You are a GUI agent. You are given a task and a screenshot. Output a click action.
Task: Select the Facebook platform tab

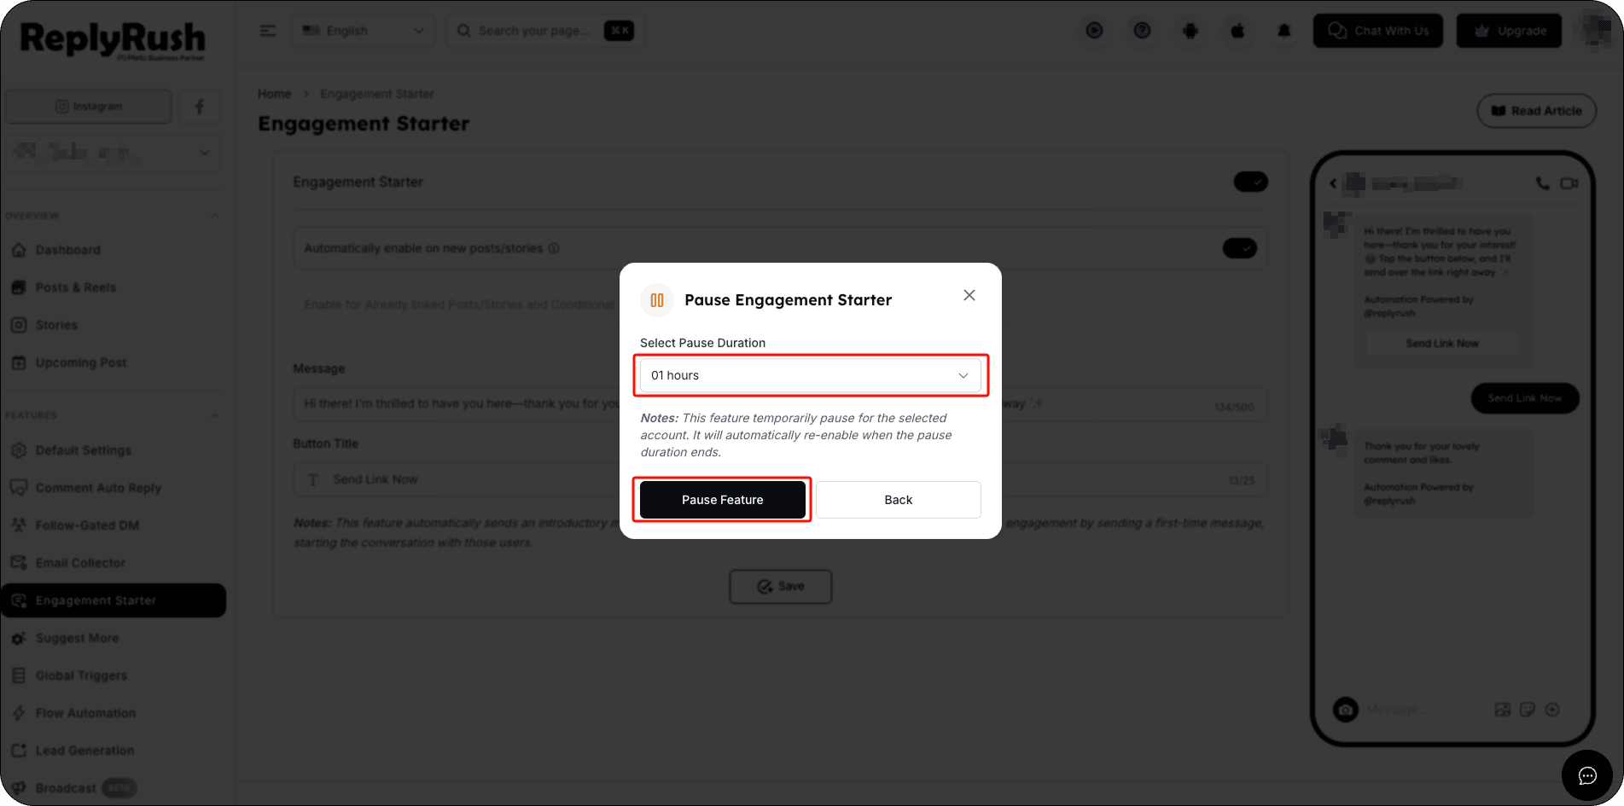tap(200, 107)
